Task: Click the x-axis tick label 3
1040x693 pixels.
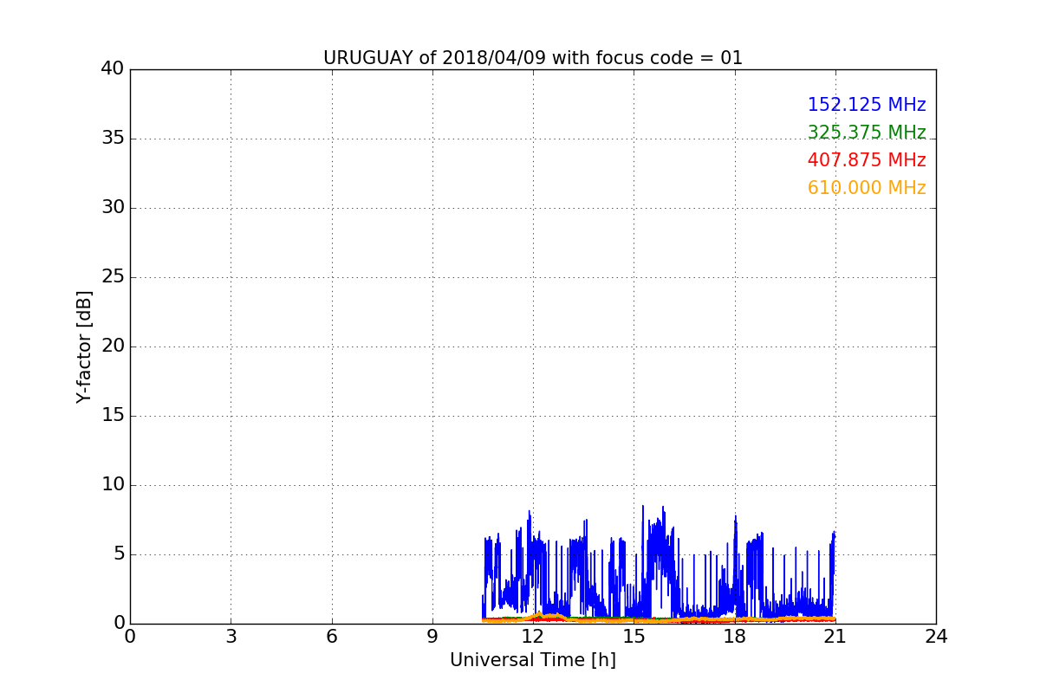Action: (x=231, y=637)
